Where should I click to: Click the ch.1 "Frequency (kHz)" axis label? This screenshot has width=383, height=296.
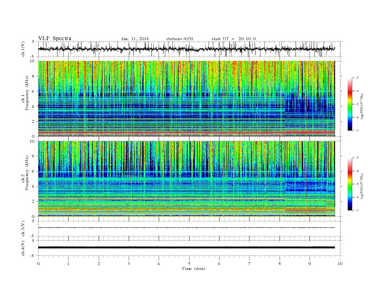[27, 93]
